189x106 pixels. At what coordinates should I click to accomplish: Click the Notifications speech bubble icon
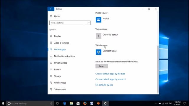pos(51,56)
